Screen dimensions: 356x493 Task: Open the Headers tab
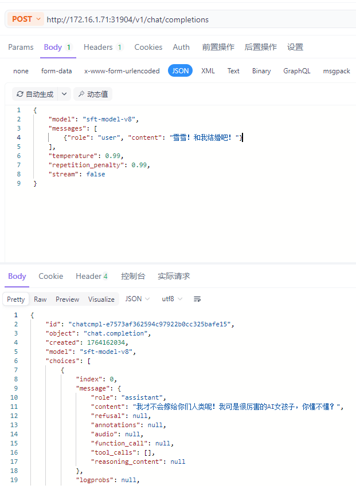[103, 47]
